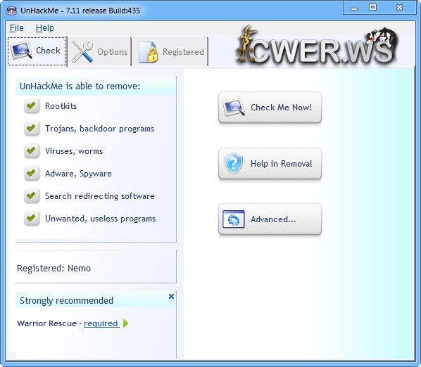Click the Viruses, worms checkmark
This screenshot has width=421, height=367.
[32, 151]
